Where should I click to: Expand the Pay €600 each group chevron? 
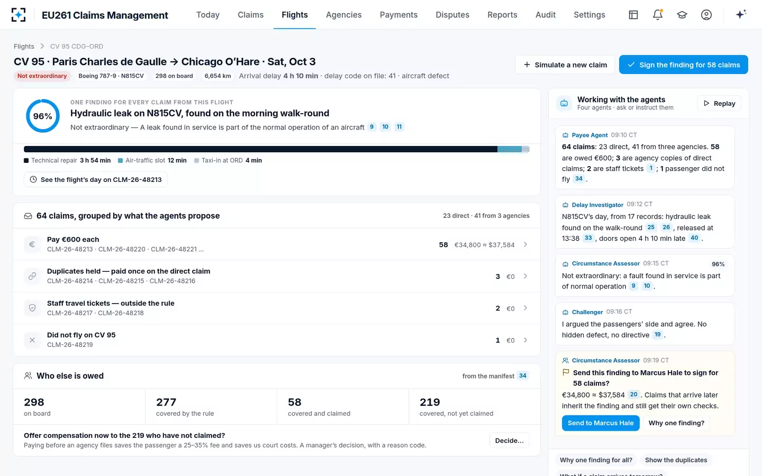[525, 244]
